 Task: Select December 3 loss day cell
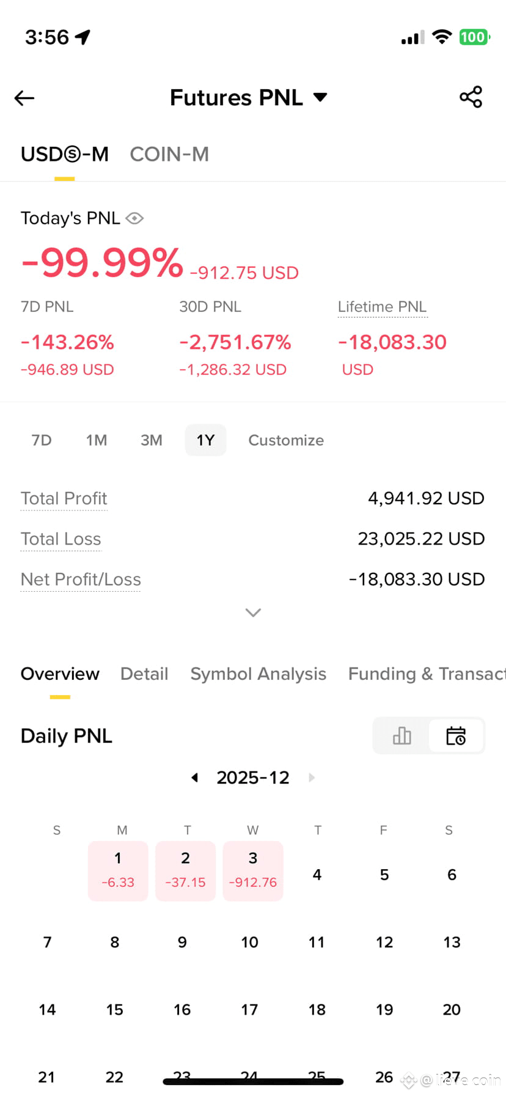[253, 871]
